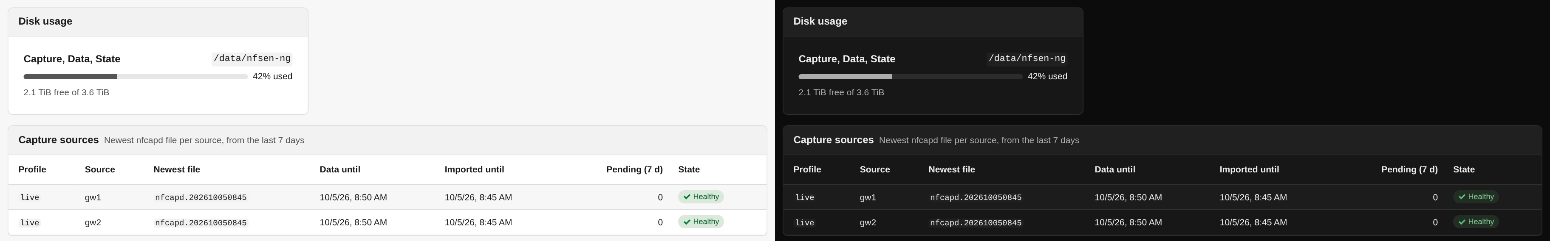
Task: Click '42% used' text in dark panel
Action: point(1048,76)
